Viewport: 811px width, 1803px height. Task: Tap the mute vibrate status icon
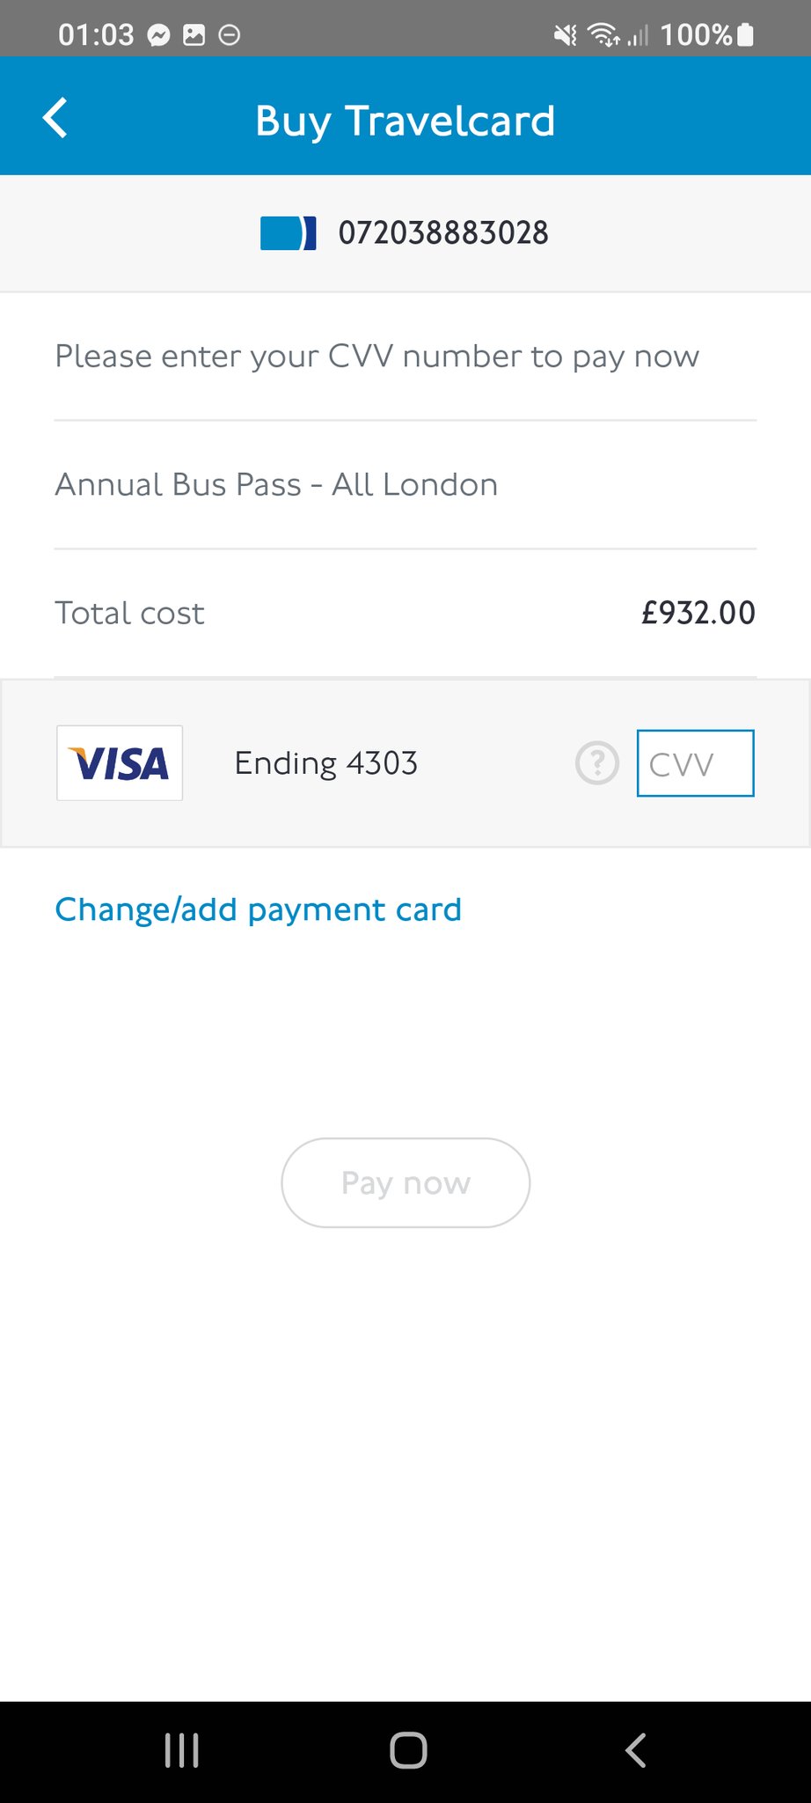pyautogui.click(x=565, y=35)
